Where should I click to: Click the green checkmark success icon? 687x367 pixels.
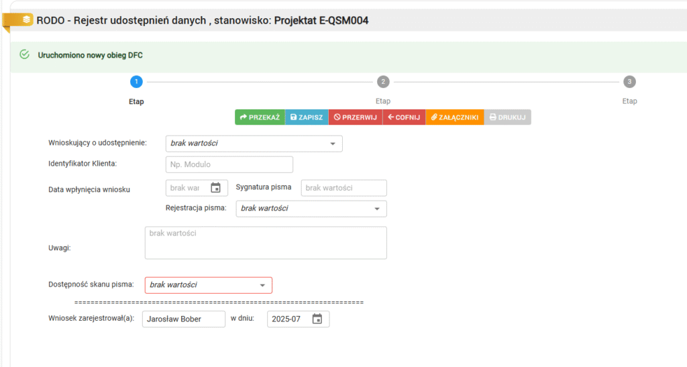coord(25,54)
